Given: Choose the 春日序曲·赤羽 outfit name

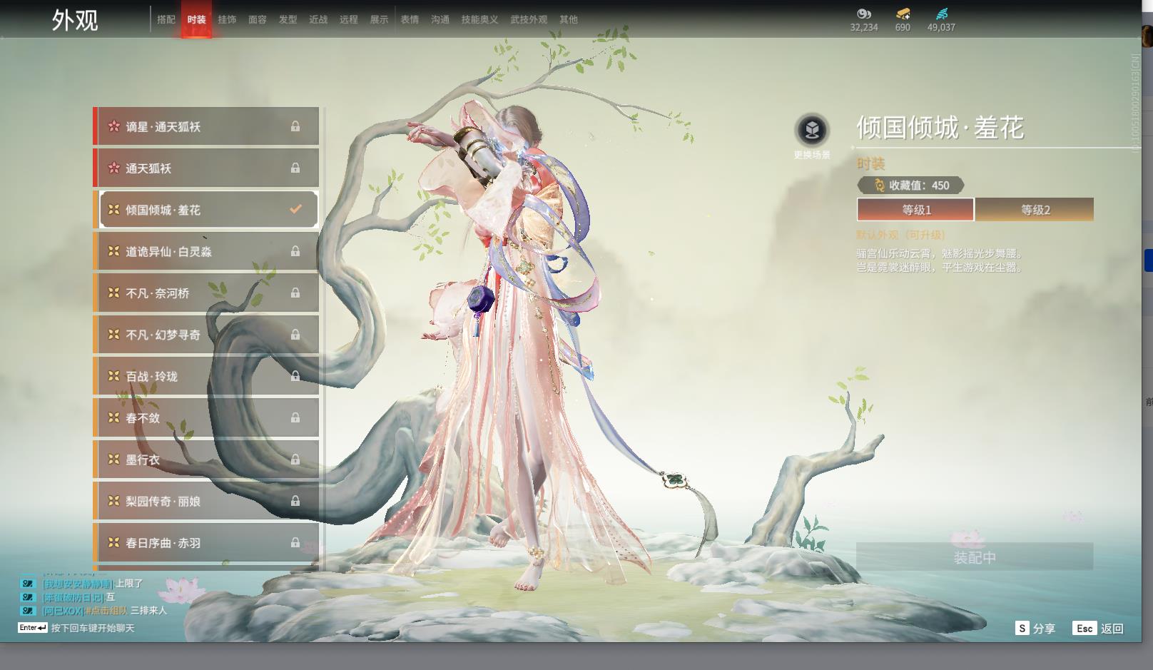Looking at the screenshot, I should click(163, 543).
